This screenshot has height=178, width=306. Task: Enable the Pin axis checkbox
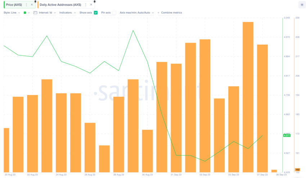(114, 13)
